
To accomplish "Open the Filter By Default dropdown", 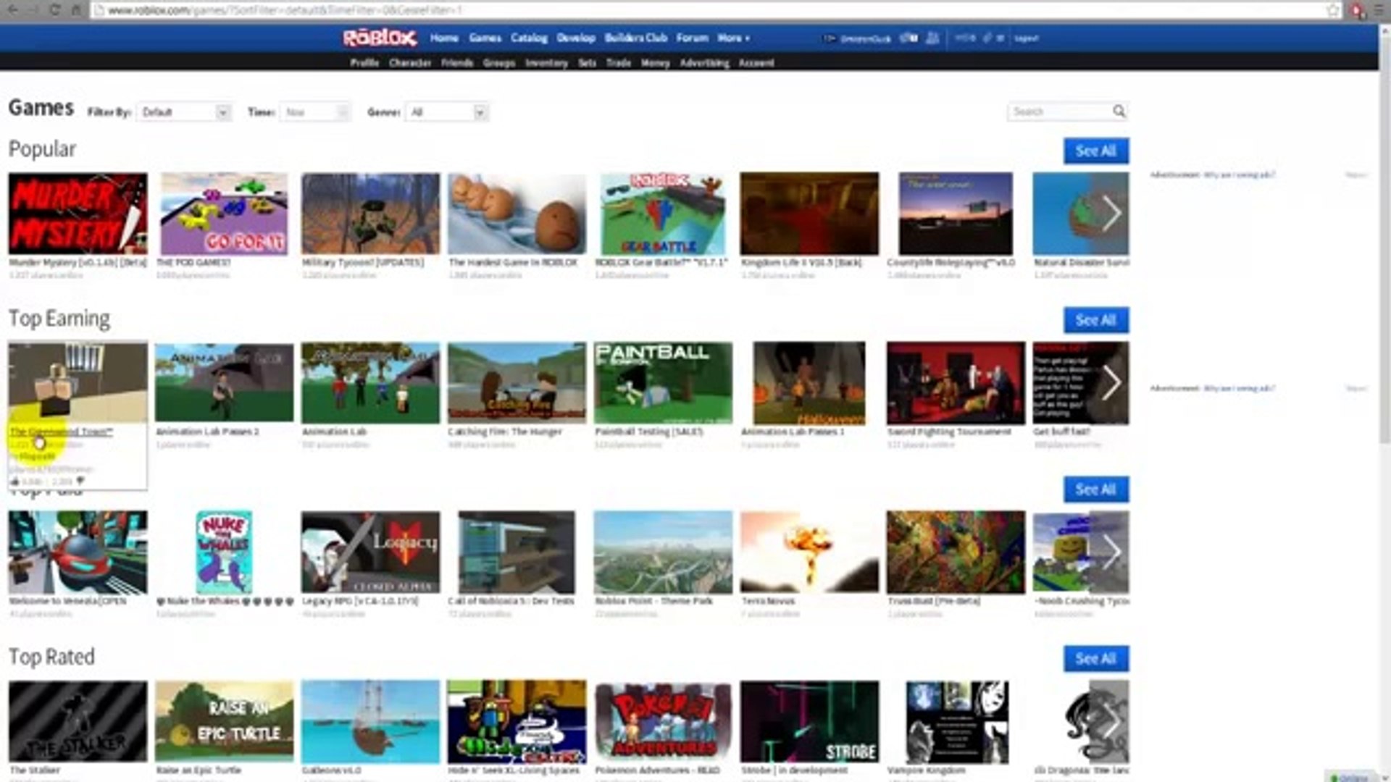I will pyautogui.click(x=184, y=112).
